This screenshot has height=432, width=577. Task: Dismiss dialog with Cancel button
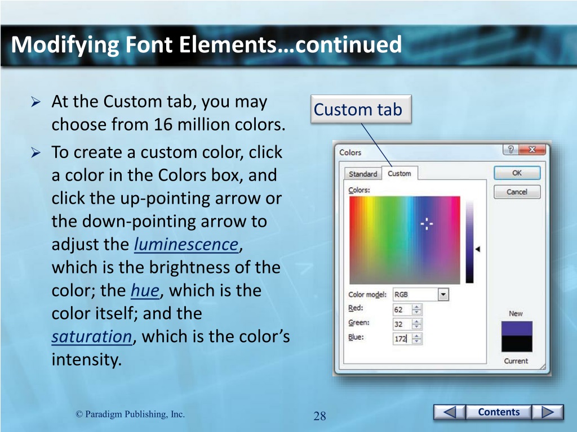pos(517,192)
